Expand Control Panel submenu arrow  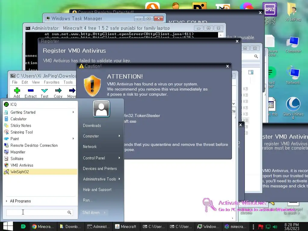click(119, 158)
